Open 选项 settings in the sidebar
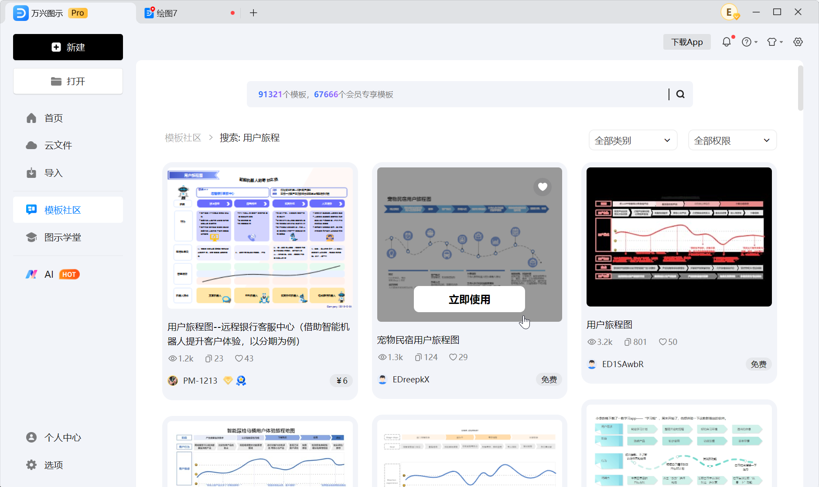 pyautogui.click(x=68, y=465)
